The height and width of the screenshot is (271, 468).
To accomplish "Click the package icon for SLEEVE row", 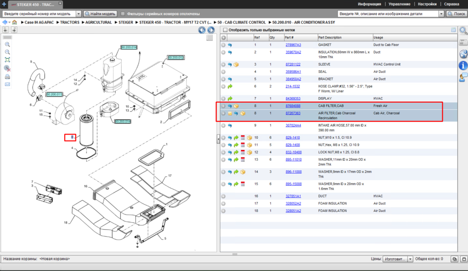I will [236, 65].
